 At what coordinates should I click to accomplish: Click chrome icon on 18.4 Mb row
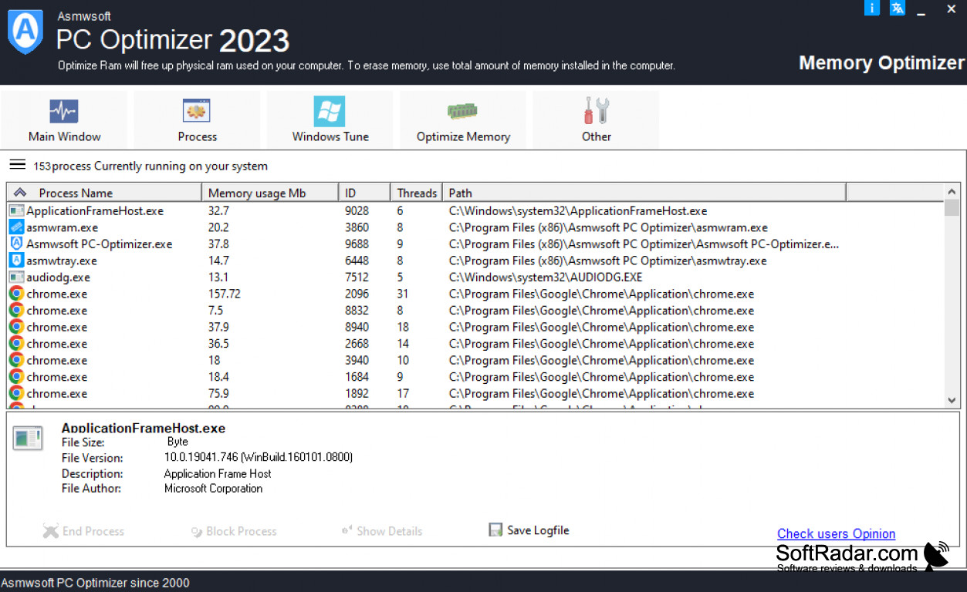(x=16, y=377)
